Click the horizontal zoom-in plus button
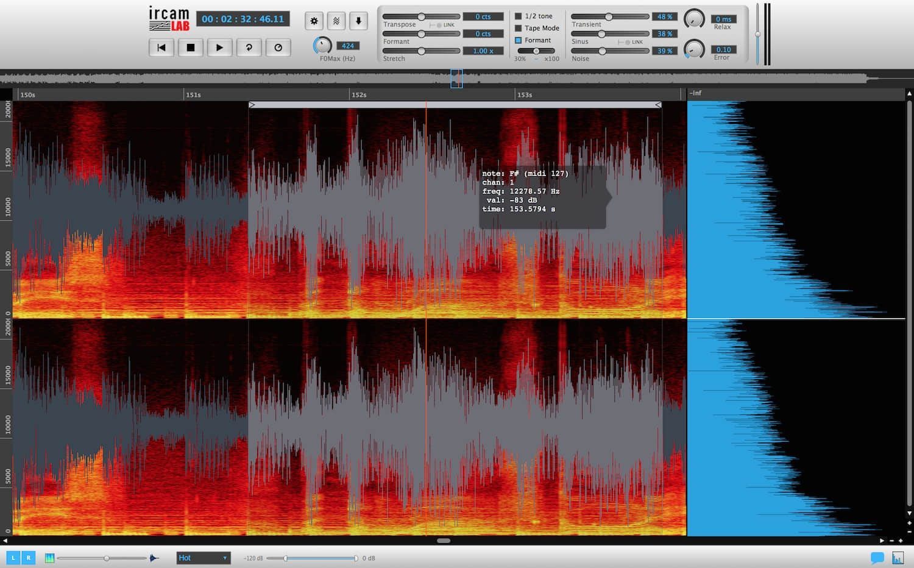Viewport: 914px width, 568px height. (x=901, y=541)
